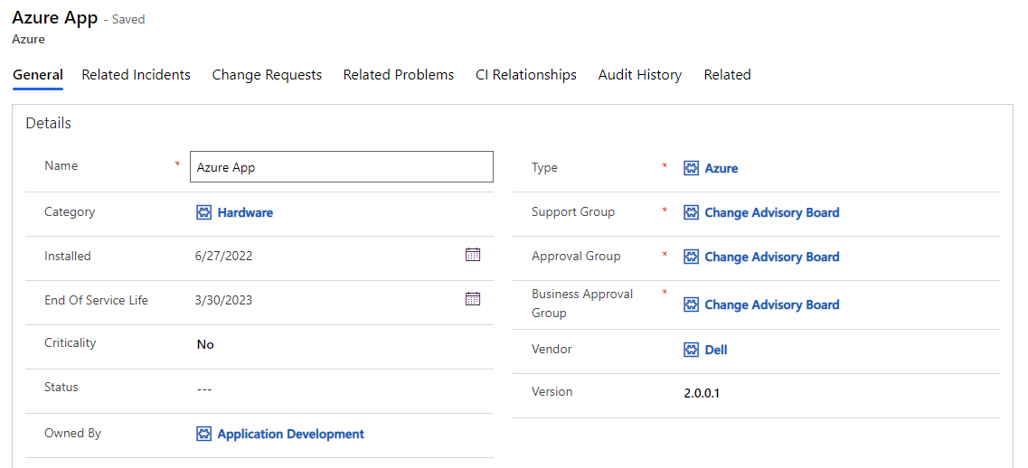View the Audit History tab
1028x468 pixels.
click(x=639, y=75)
